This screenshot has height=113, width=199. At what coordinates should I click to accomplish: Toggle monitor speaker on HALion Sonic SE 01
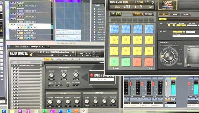[22, 33]
